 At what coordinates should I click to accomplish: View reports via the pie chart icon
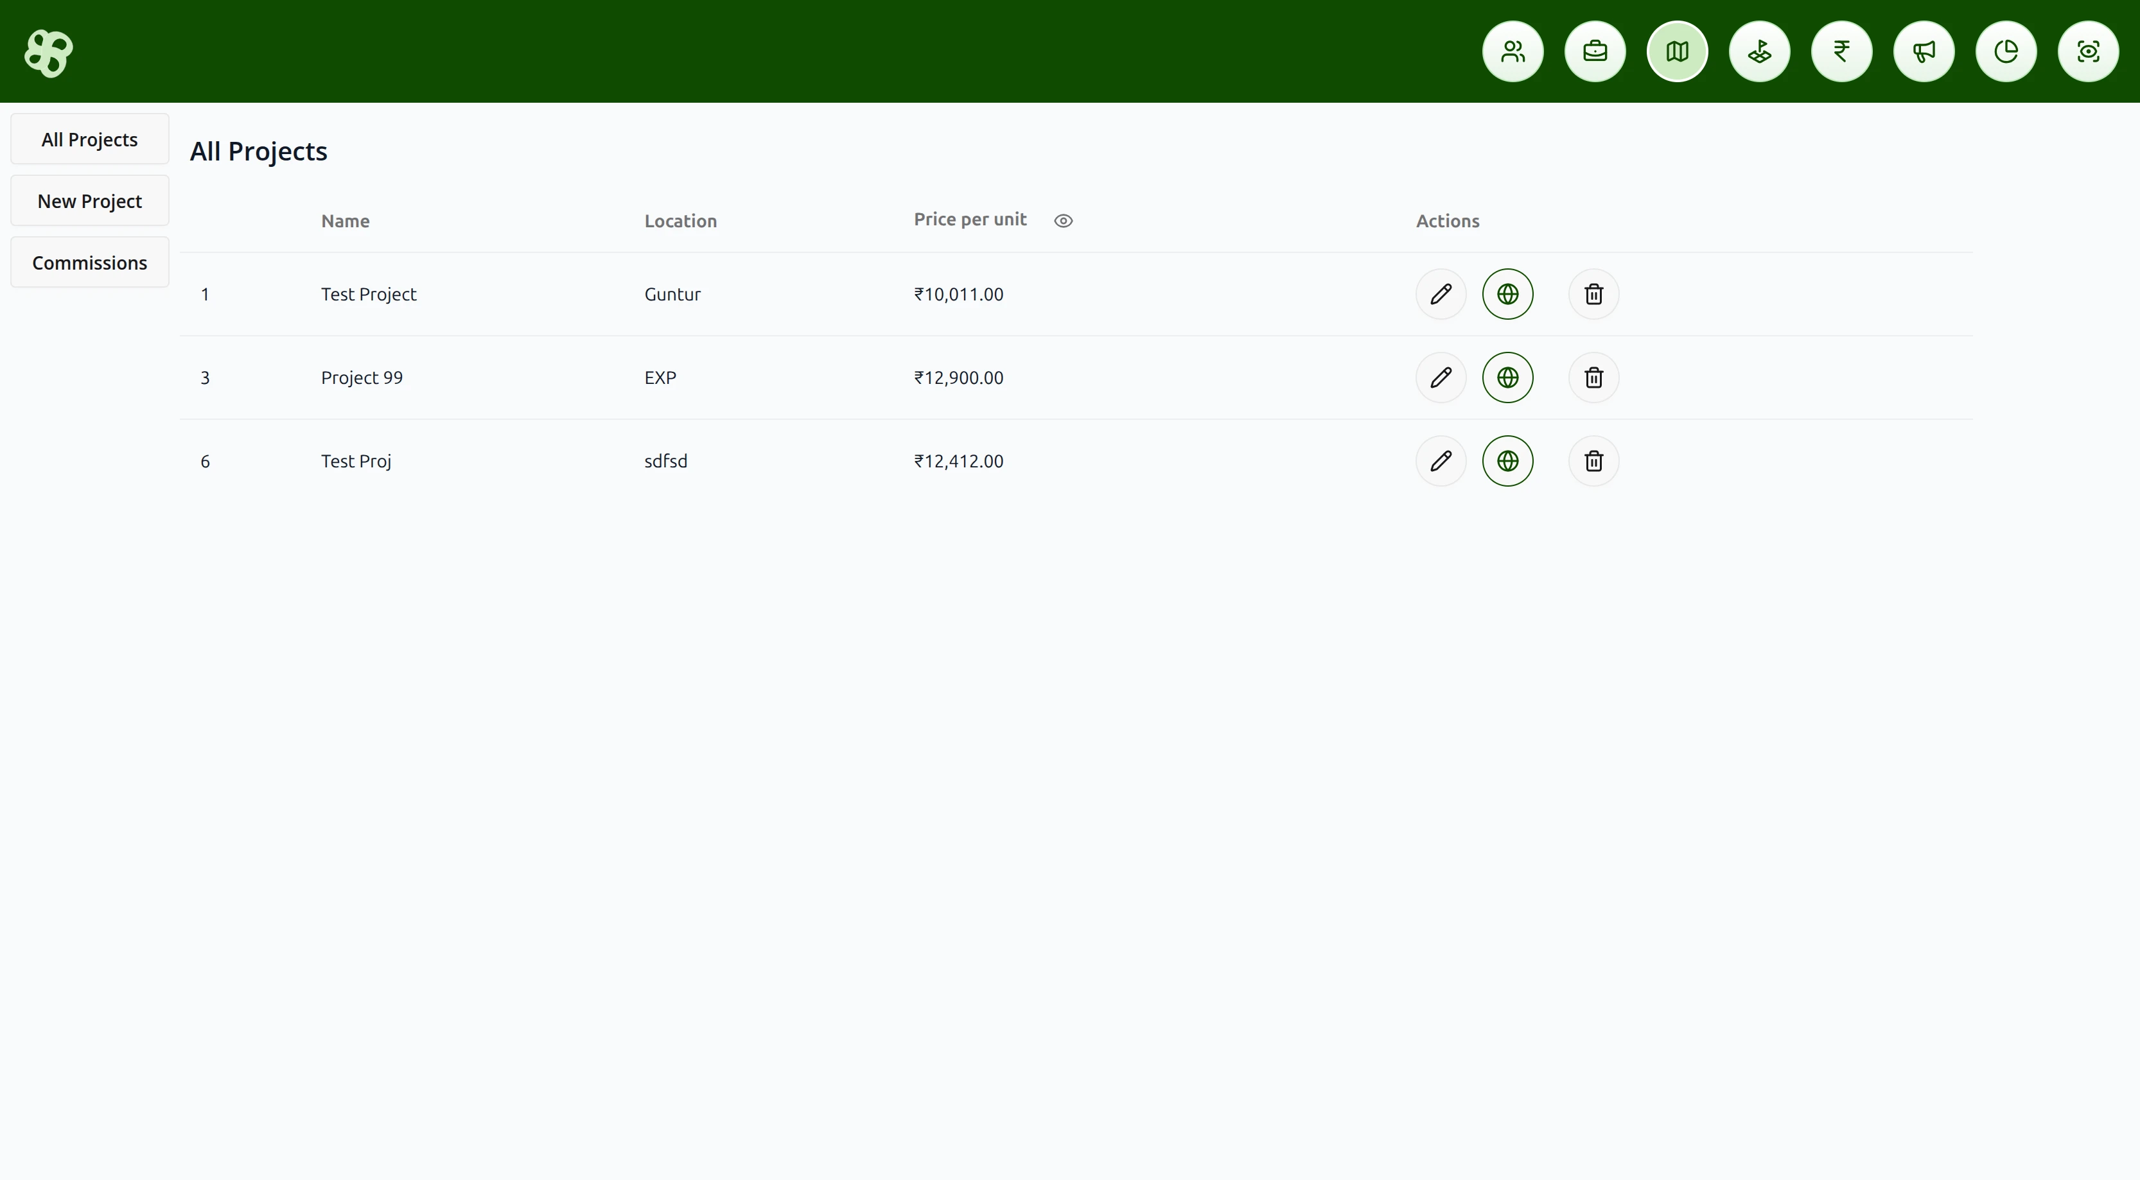(x=2006, y=51)
